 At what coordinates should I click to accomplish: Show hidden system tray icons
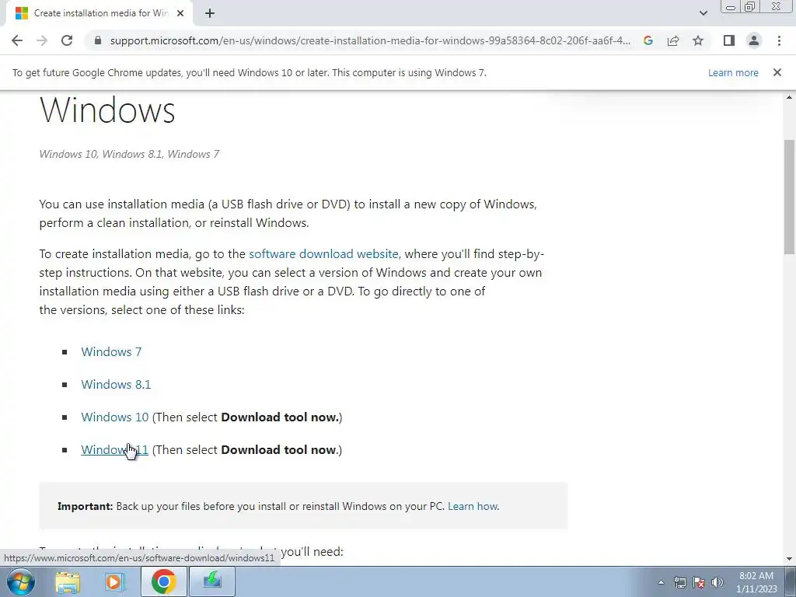coord(661,582)
